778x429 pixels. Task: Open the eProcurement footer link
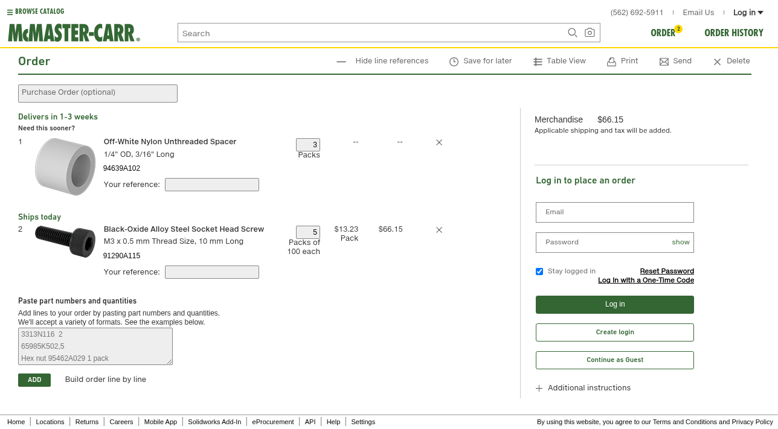[x=273, y=422]
